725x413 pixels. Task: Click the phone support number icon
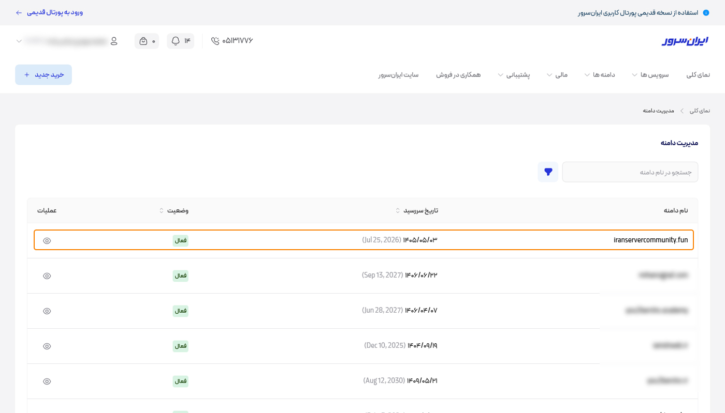pyautogui.click(x=215, y=41)
